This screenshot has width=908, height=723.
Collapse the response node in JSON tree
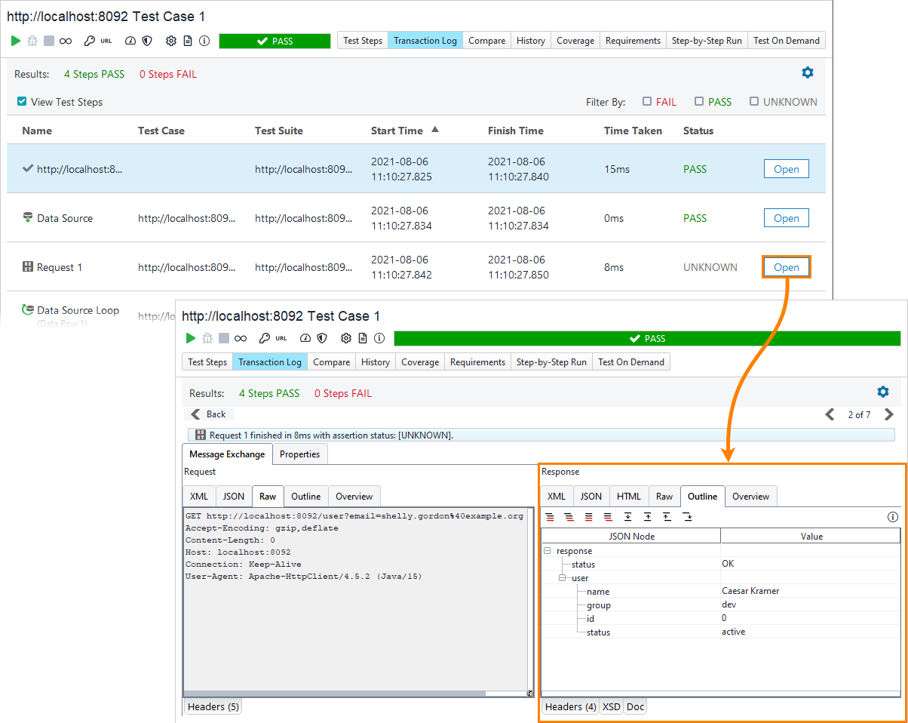[547, 551]
